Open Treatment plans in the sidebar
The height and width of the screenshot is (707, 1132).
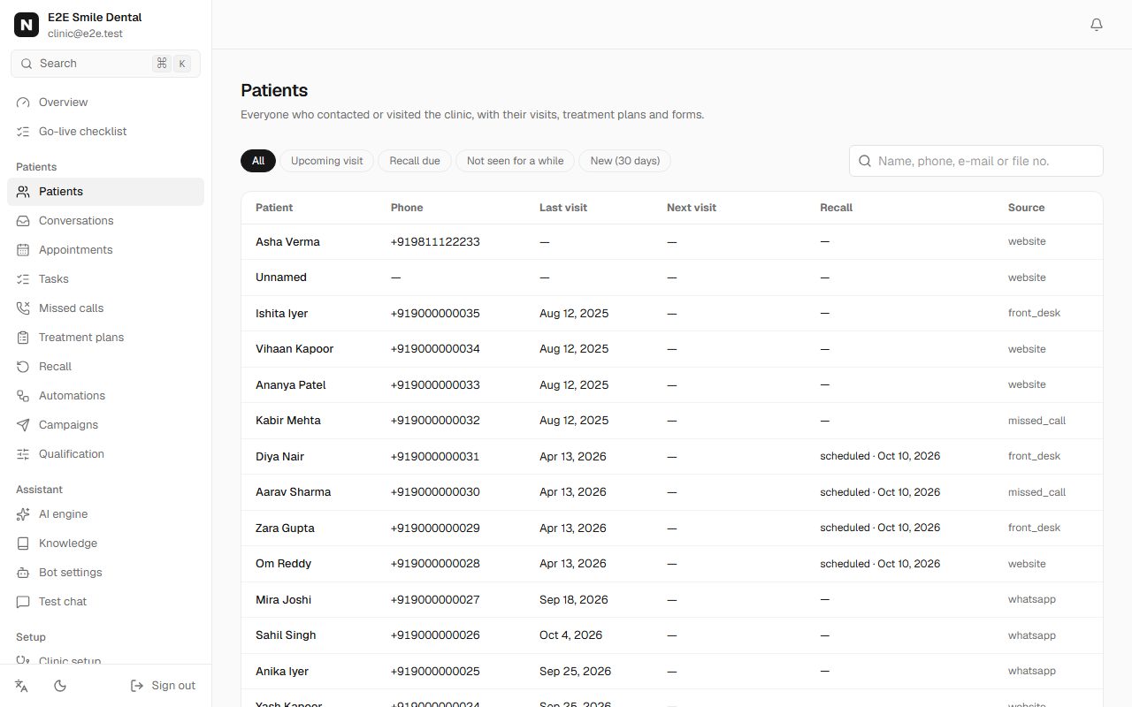[105, 338]
